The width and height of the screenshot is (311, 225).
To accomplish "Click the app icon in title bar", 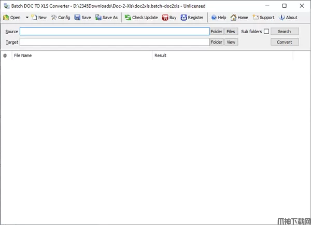I will (x=7, y=6).
